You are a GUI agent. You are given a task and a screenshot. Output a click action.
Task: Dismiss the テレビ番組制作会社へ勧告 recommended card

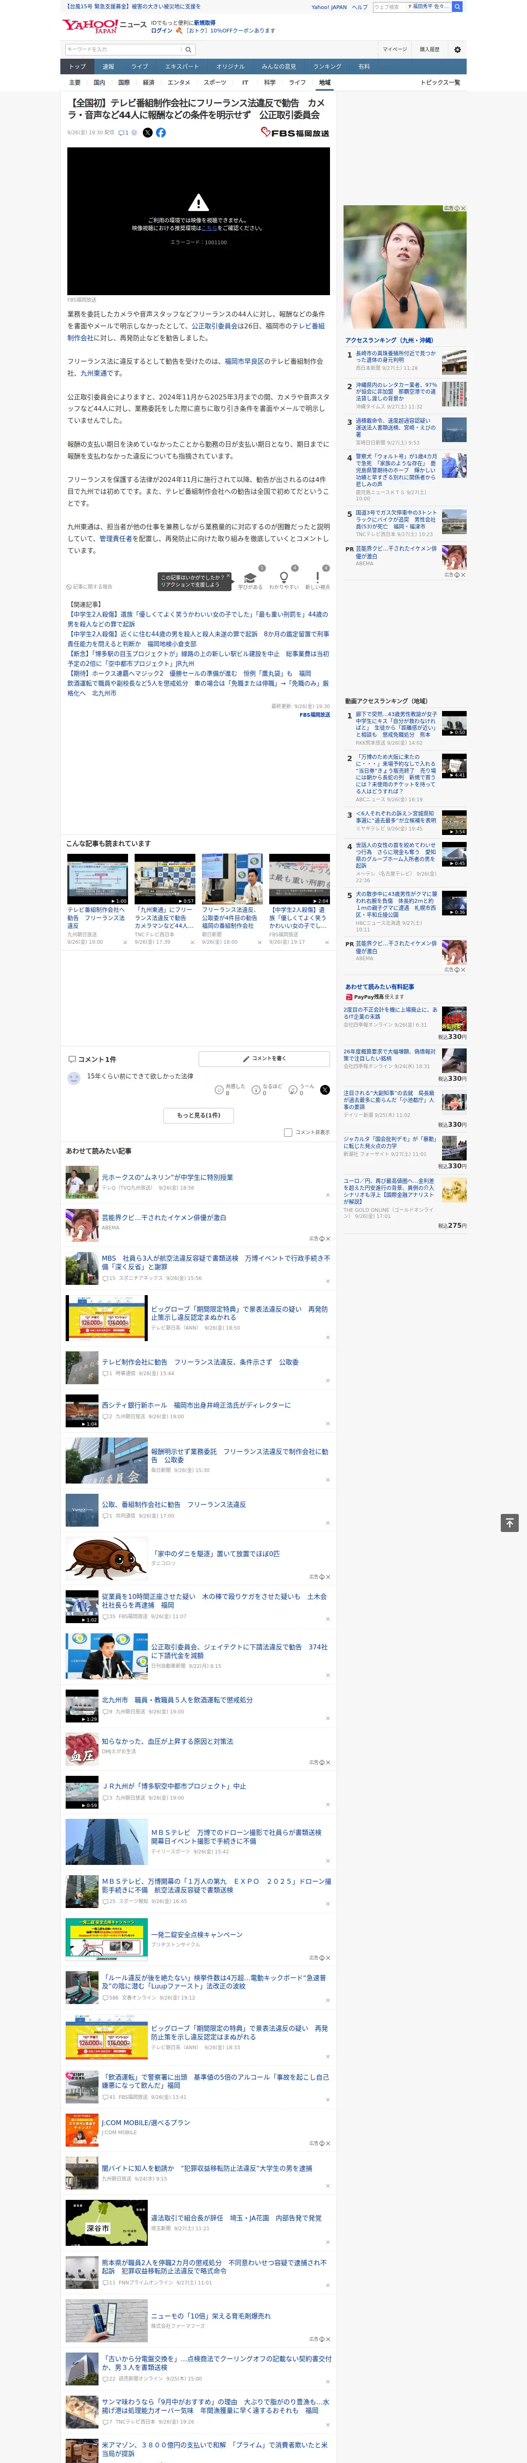click(x=124, y=943)
